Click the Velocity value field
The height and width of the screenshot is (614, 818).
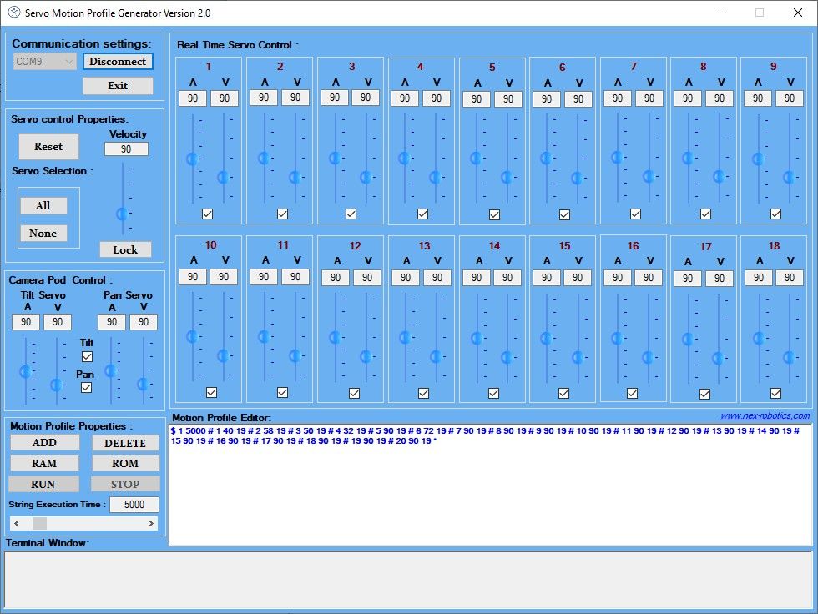coord(126,149)
